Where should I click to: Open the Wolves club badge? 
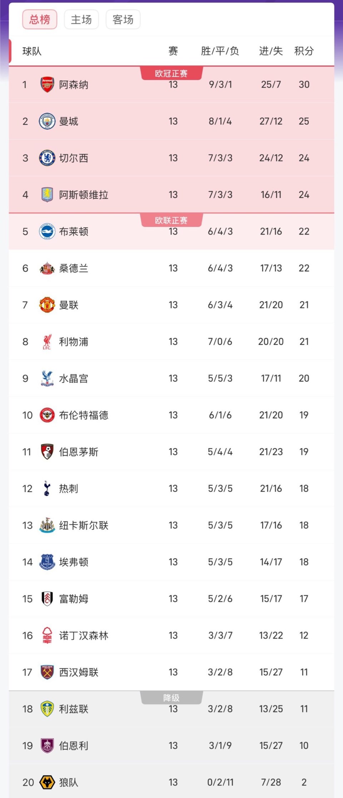point(47,782)
